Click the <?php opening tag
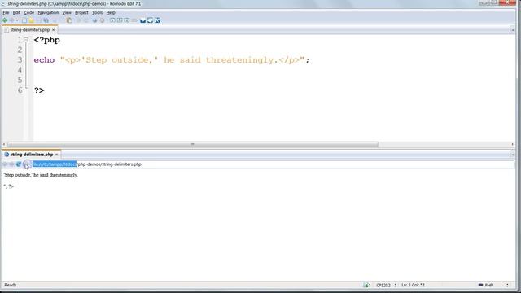 coord(47,40)
